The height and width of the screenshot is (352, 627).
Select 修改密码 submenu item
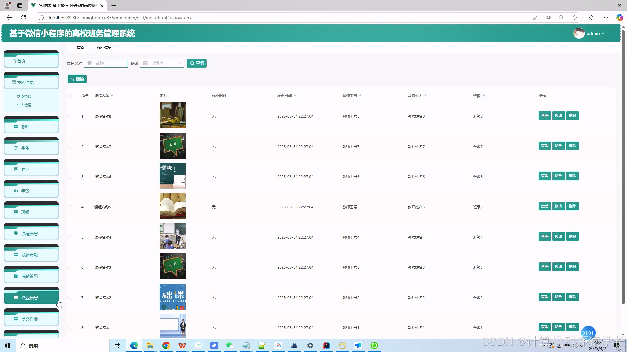click(x=24, y=96)
